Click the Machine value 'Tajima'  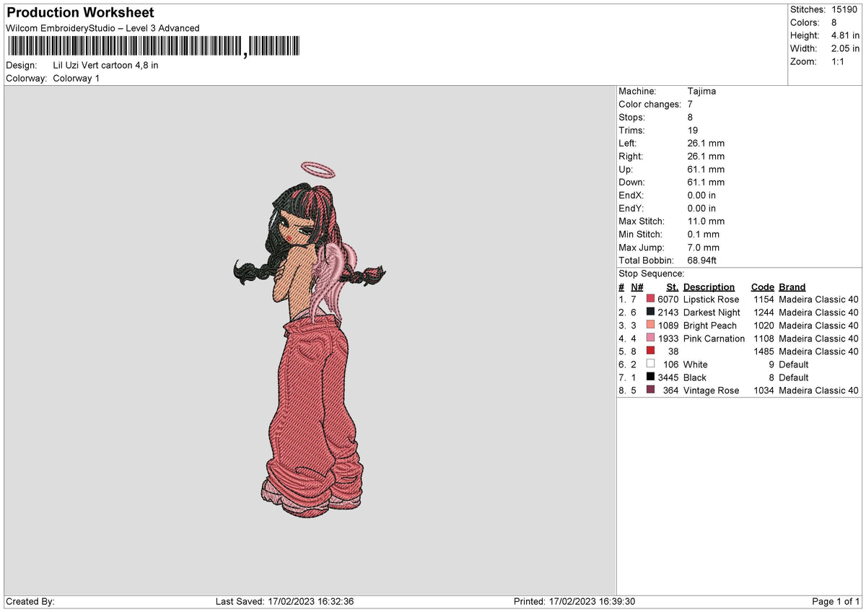pyautogui.click(x=702, y=91)
